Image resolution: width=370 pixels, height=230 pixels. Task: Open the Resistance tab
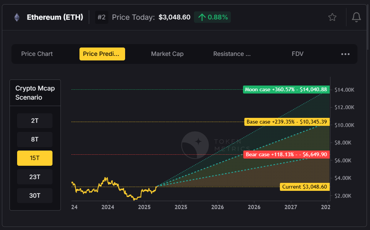click(232, 54)
